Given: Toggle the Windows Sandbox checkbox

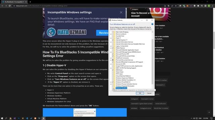Looking at the screenshot, I should [x=113, y=88].
